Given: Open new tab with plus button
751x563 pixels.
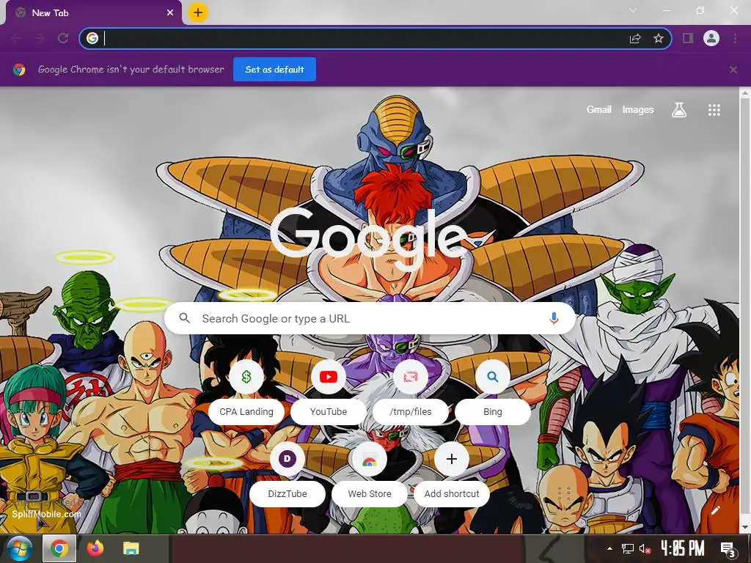Looking at the screenshot, I should (x=198, y=12).
